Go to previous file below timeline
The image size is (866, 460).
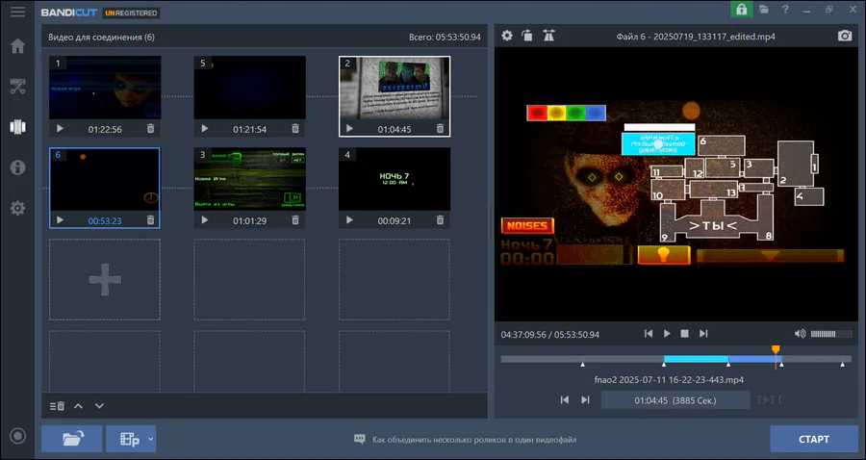565,399
